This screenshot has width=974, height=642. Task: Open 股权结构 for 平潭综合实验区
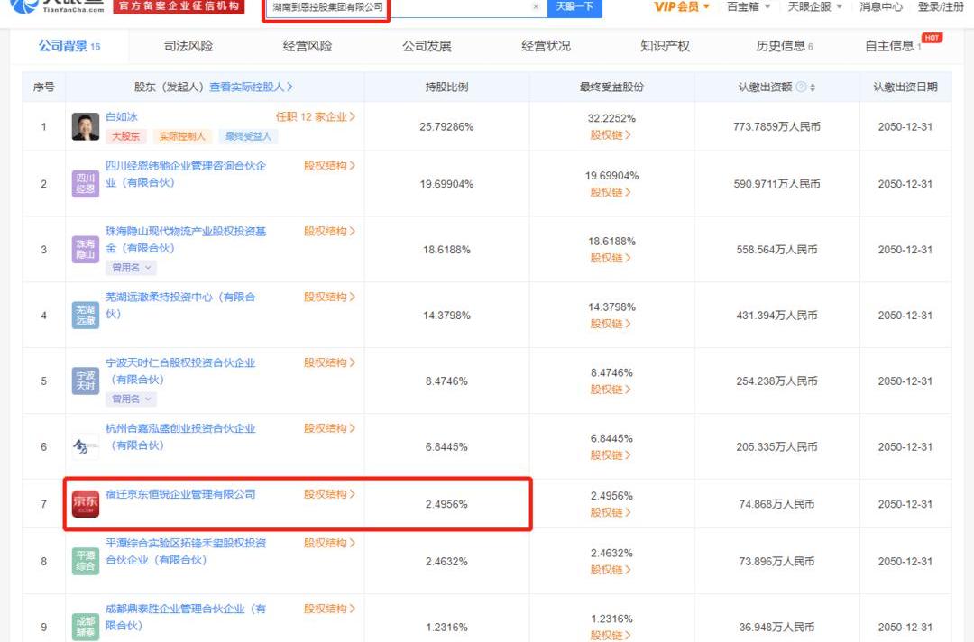point(329,544)
